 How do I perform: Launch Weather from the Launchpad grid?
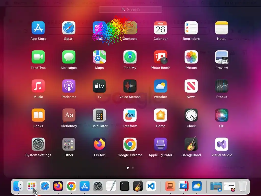pos(161,86)
